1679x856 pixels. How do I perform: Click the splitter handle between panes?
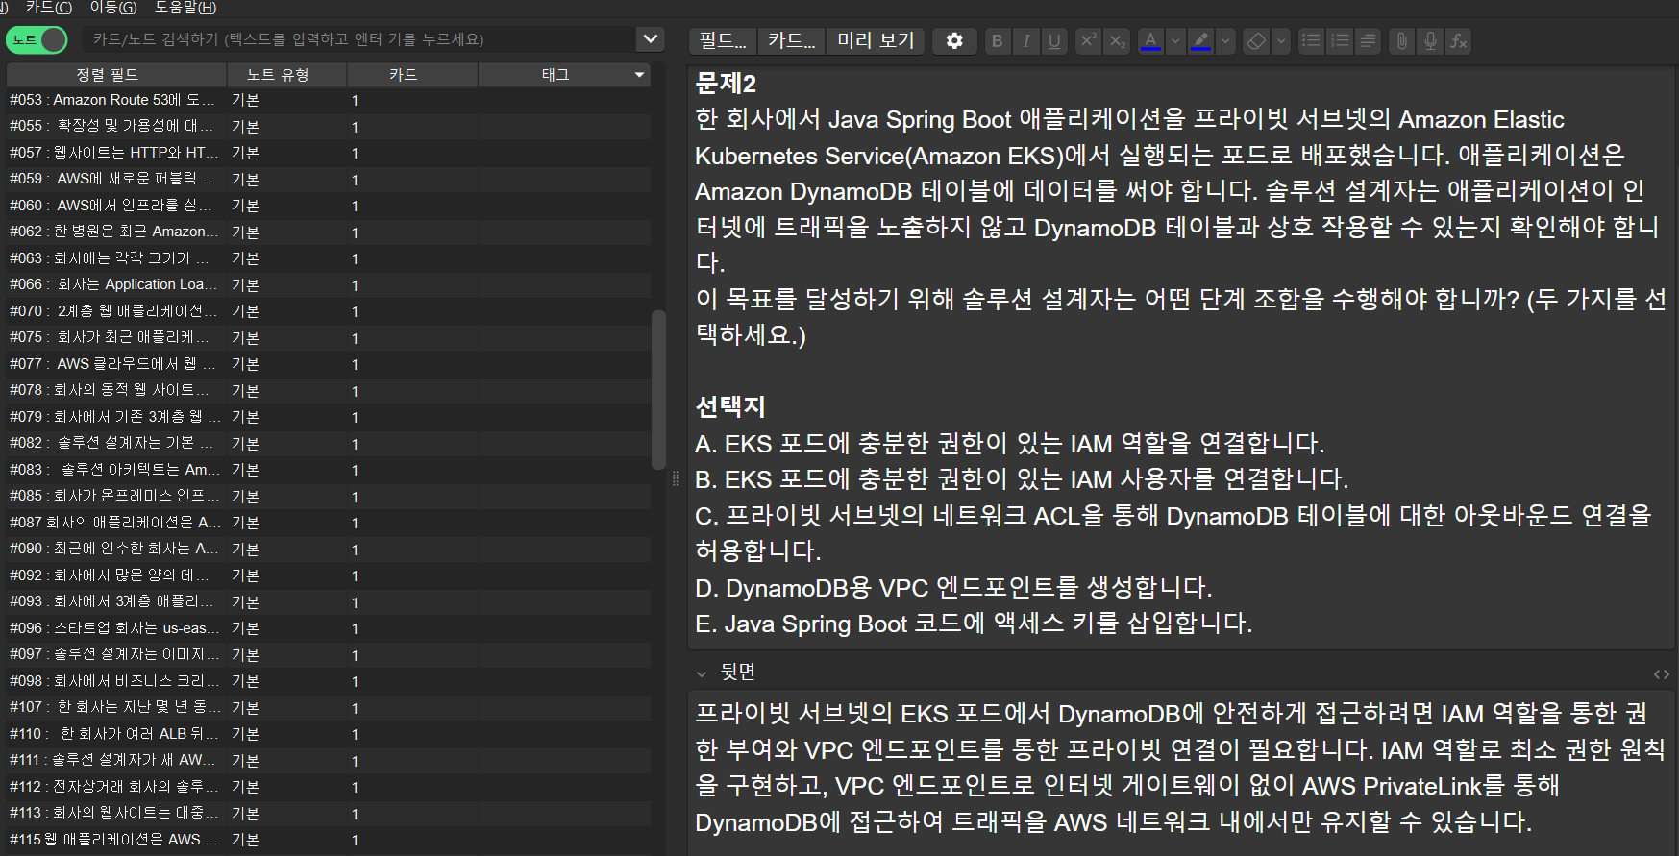[x=676, y=478]
